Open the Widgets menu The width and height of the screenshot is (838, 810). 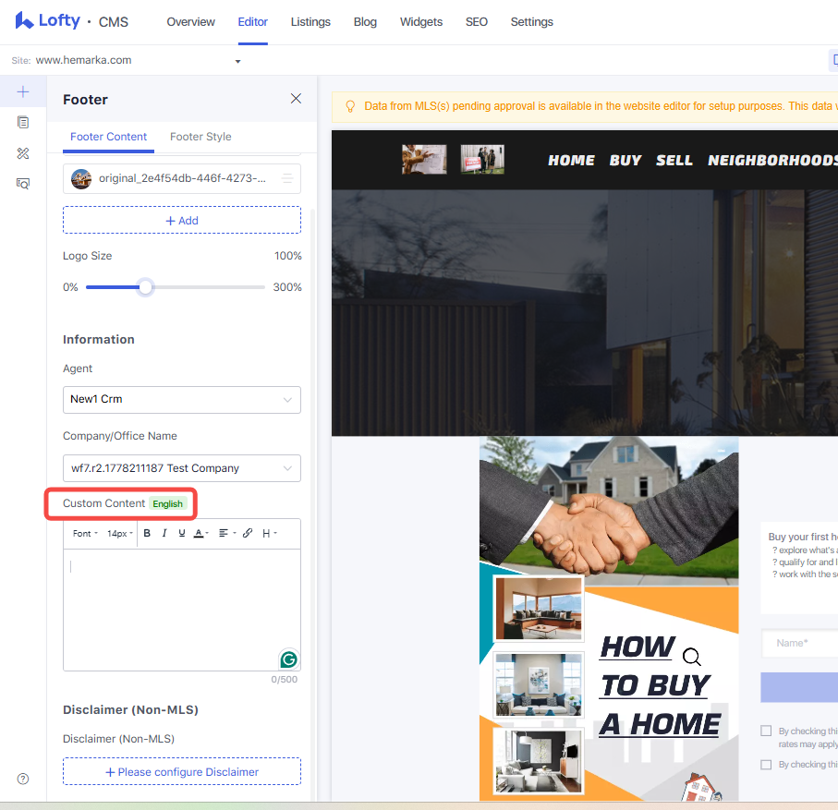click(x=421, y=22)
